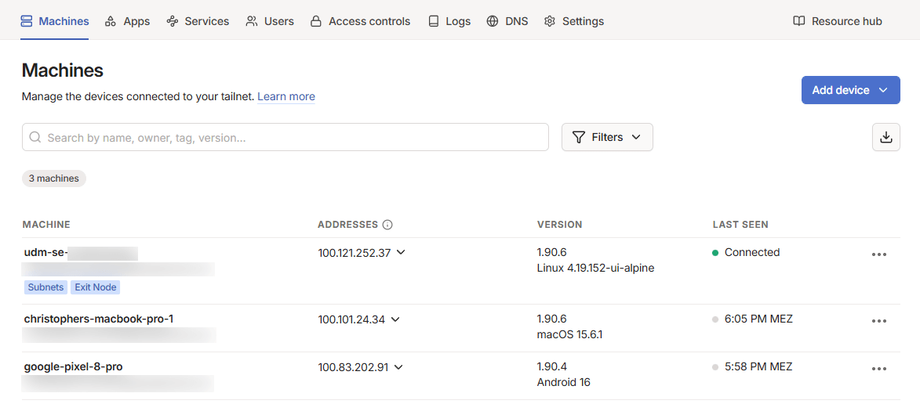
Task: Click the info icon next to Addresses
Action: [387, 225]
